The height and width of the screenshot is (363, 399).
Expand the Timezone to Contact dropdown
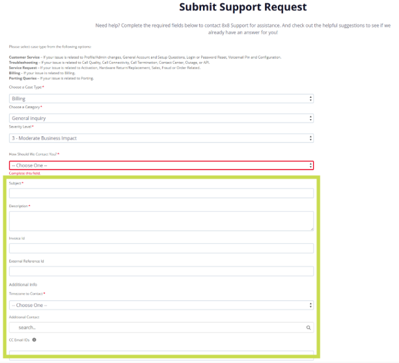(161, 305)
